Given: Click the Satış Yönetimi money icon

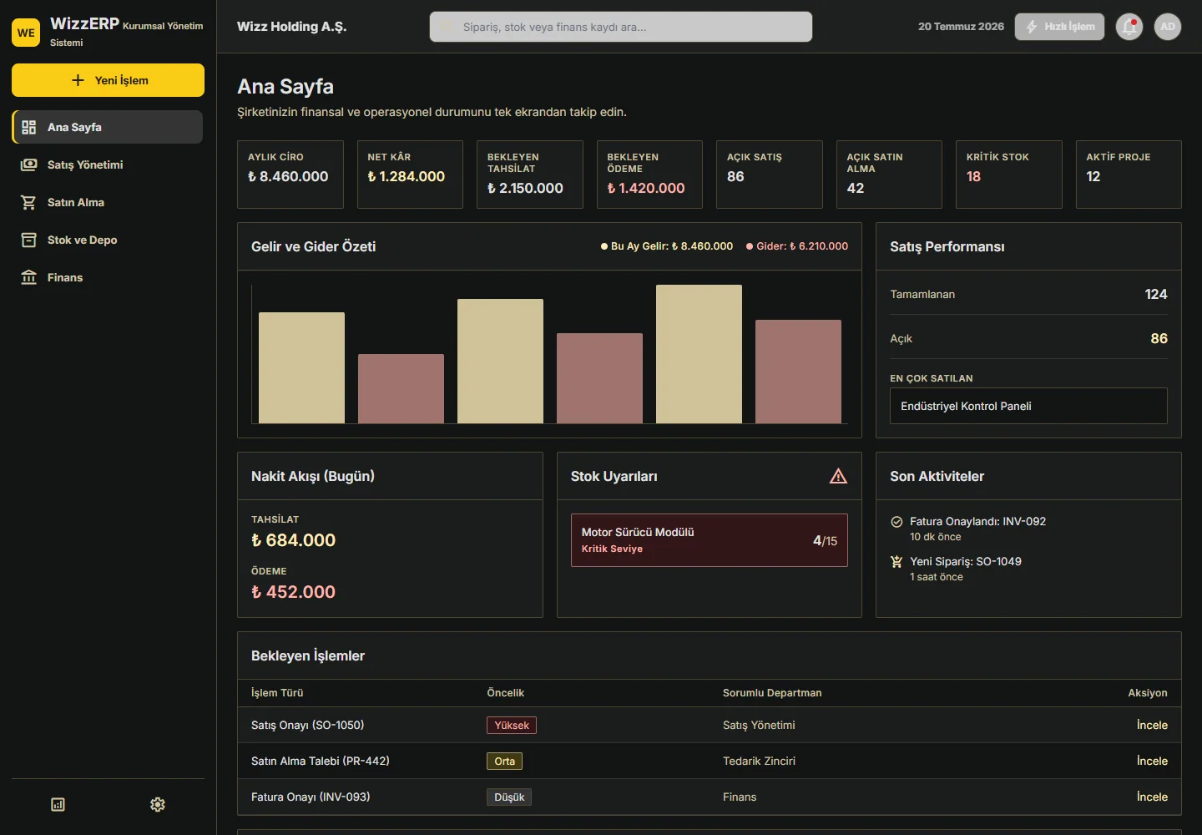Looking at the screenshot, I should 28,164.
